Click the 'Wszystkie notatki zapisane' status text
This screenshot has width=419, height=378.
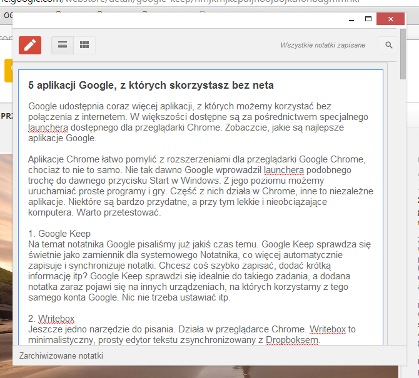point(323,45)
